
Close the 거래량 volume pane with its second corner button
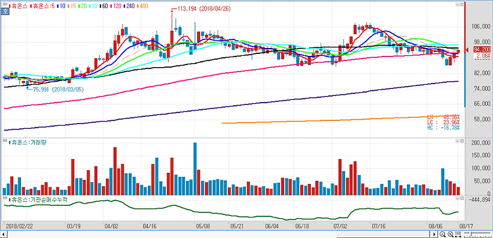pos(462,141)
